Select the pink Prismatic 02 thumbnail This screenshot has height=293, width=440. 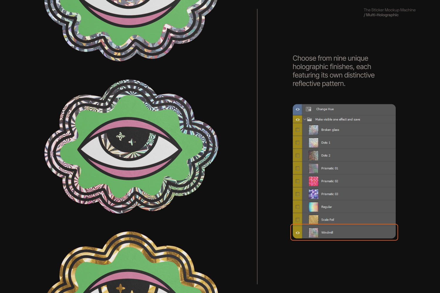click(314, 181)
